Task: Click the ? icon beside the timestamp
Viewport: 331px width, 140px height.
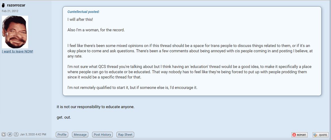Action: (16, 134)
